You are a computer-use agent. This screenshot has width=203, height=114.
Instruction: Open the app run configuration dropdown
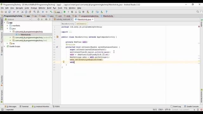[58, 12]
